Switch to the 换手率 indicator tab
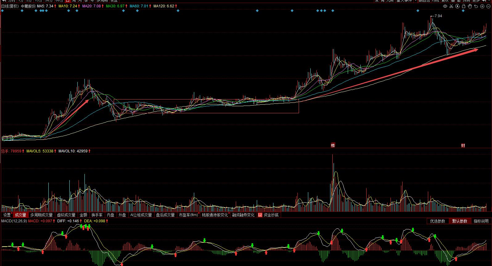The width and height of the screenshot is (492, 266). click(97, 215)
